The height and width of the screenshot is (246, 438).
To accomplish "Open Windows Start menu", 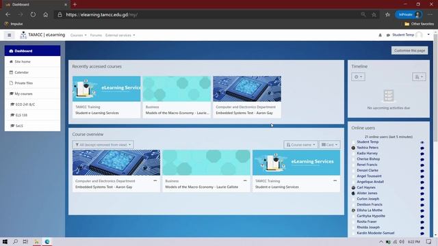I will (x=5, y=241).
